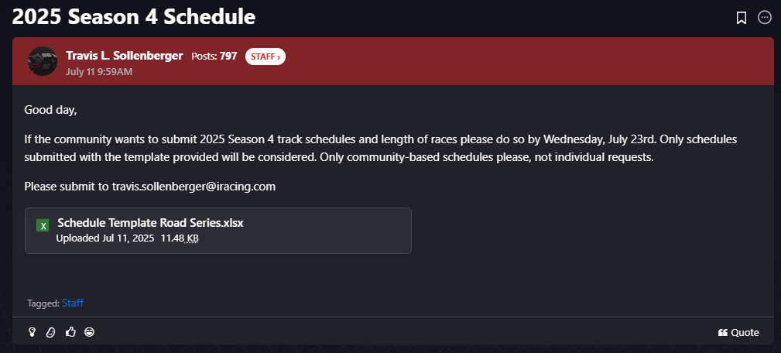Expand the red STAFF badge chevron
The width and height of the screenshot is (781, 353).
265,57
